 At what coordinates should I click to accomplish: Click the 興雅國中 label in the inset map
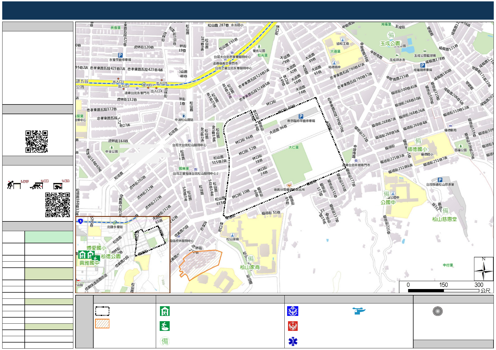click(89, 263)
